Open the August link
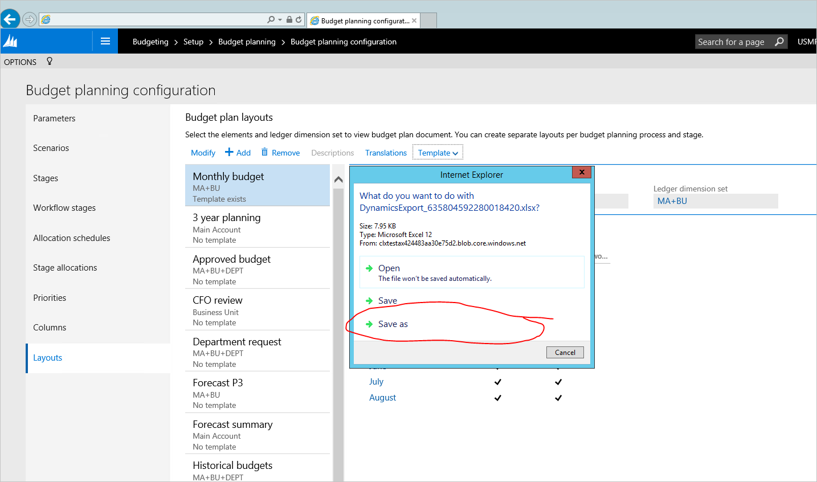This screenshot has height=482, width=817. point(382,398)
